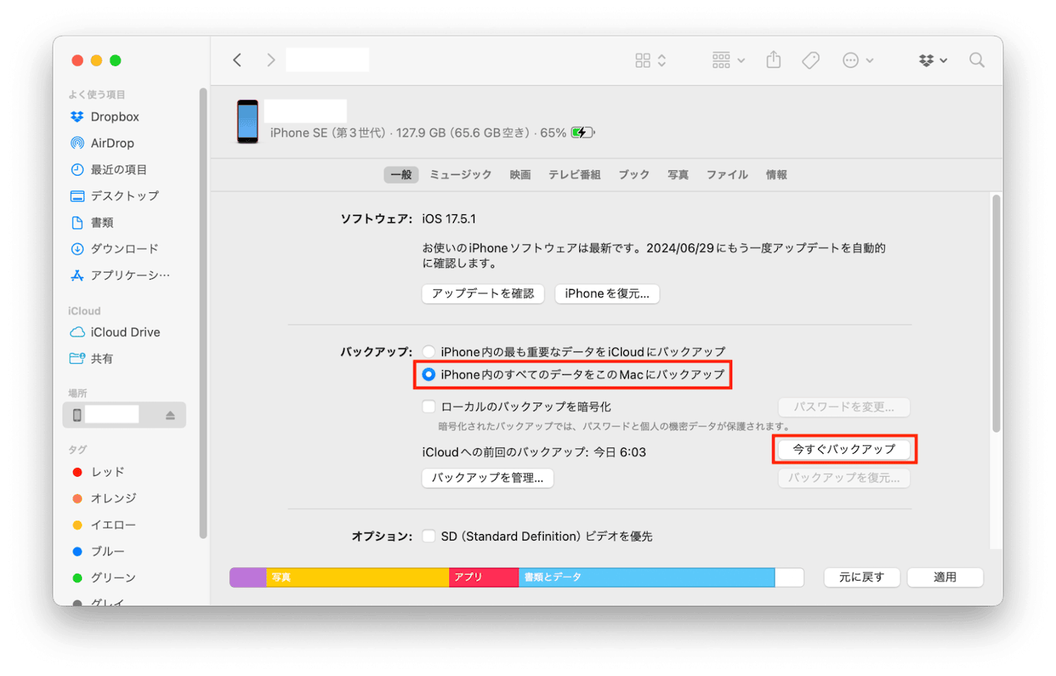Click the デスクトップ sidebar icon

click(77, 196)
